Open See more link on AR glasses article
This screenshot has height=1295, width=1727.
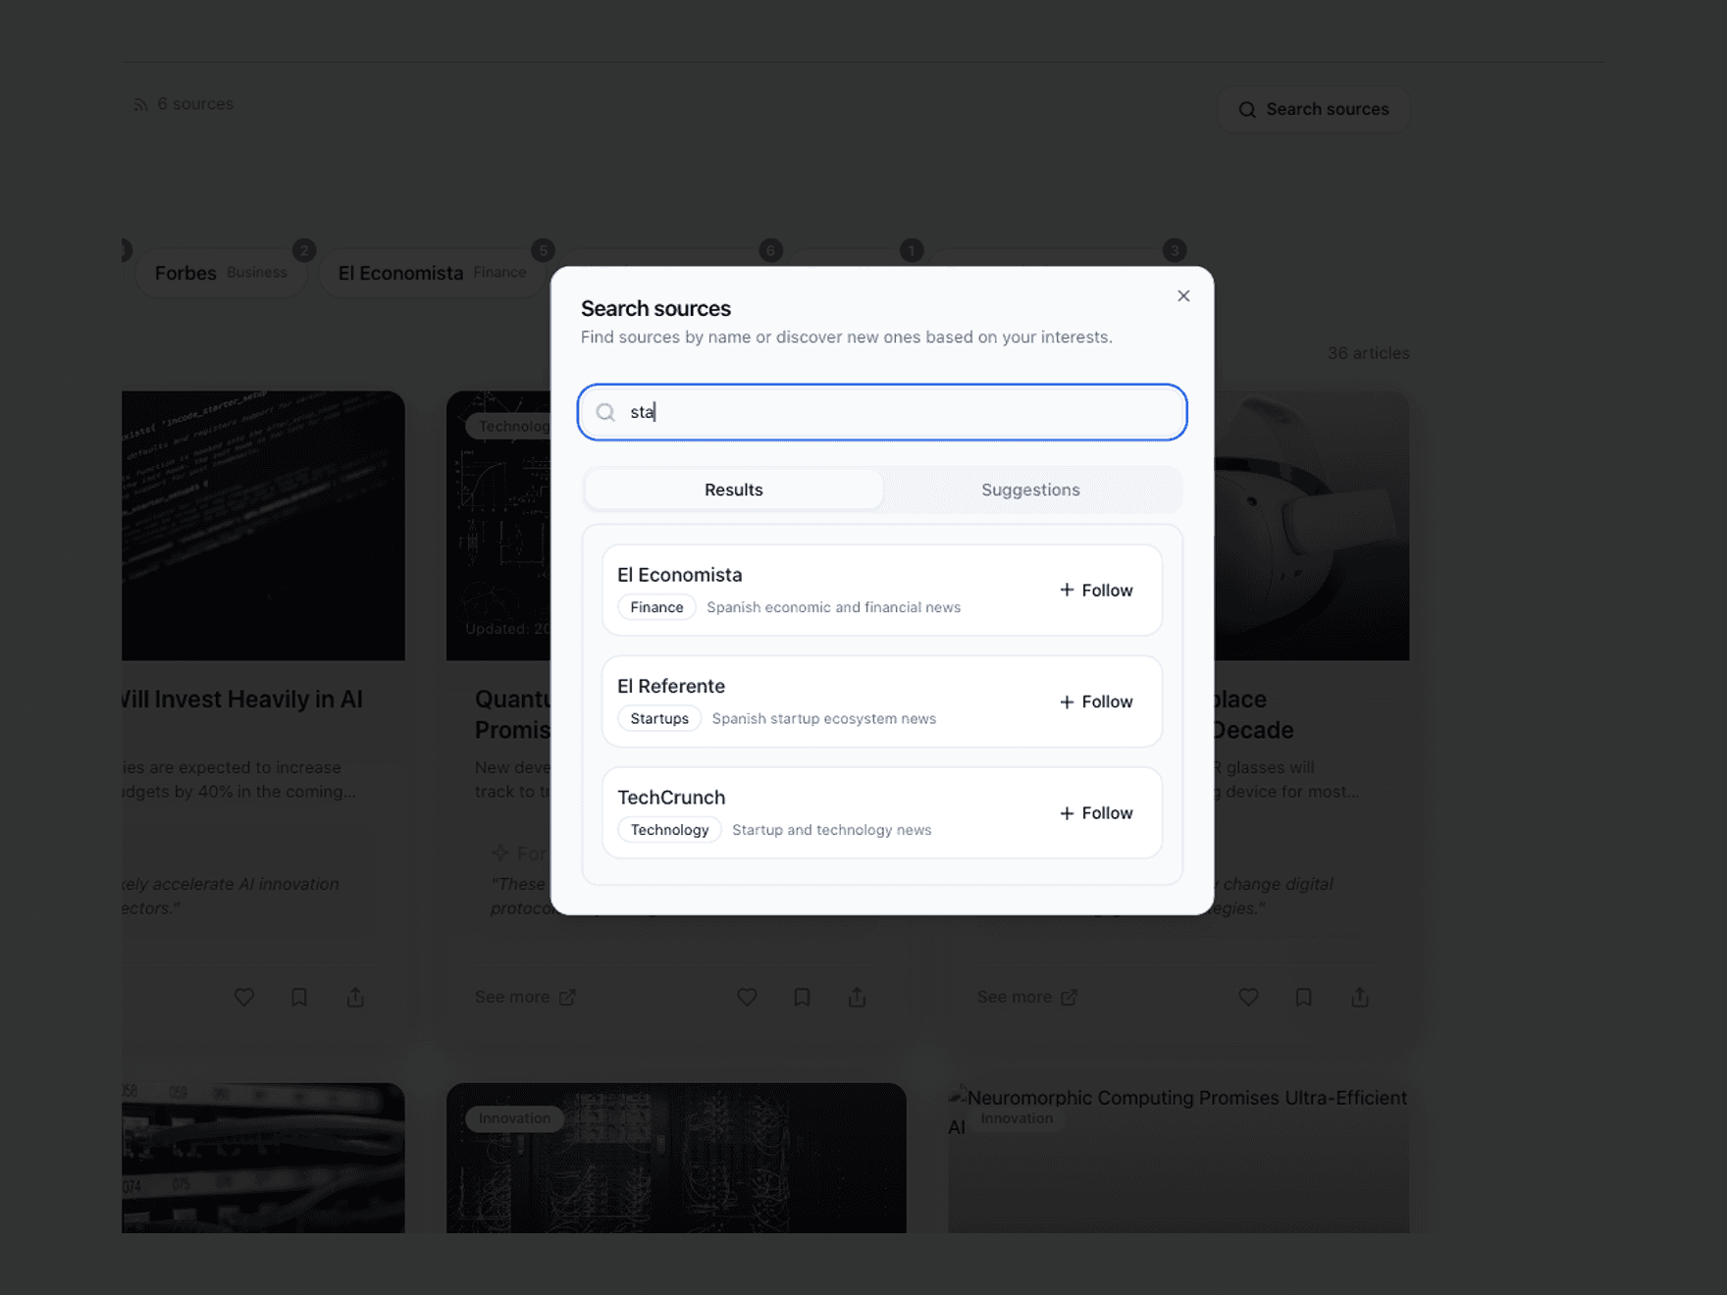1027,997
